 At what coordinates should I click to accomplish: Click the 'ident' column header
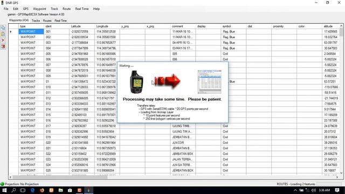[x=57, y=26]
